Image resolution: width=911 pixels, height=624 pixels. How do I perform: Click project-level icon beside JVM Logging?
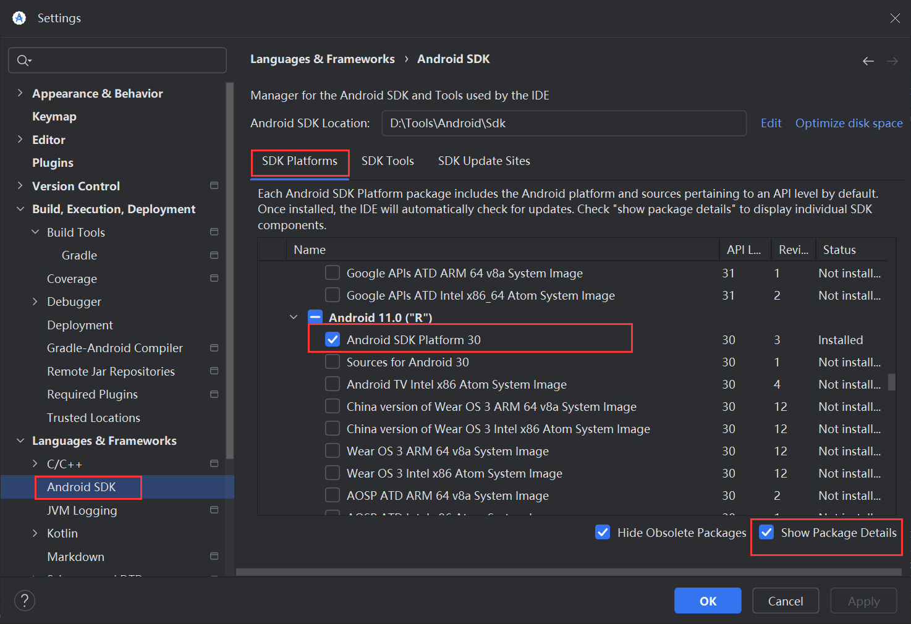pos(214,510)
